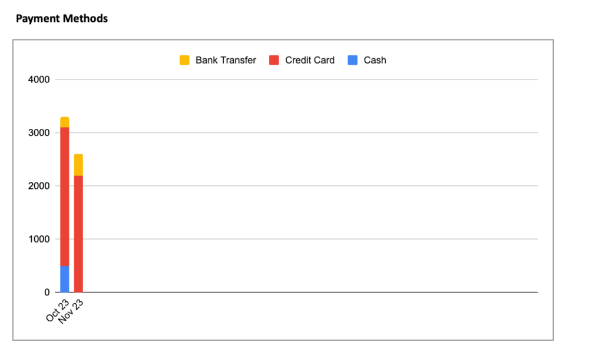Click the red Credit Card segment of Oct 23 bar
Screen dimensions: 592x359
click(65, 196)
